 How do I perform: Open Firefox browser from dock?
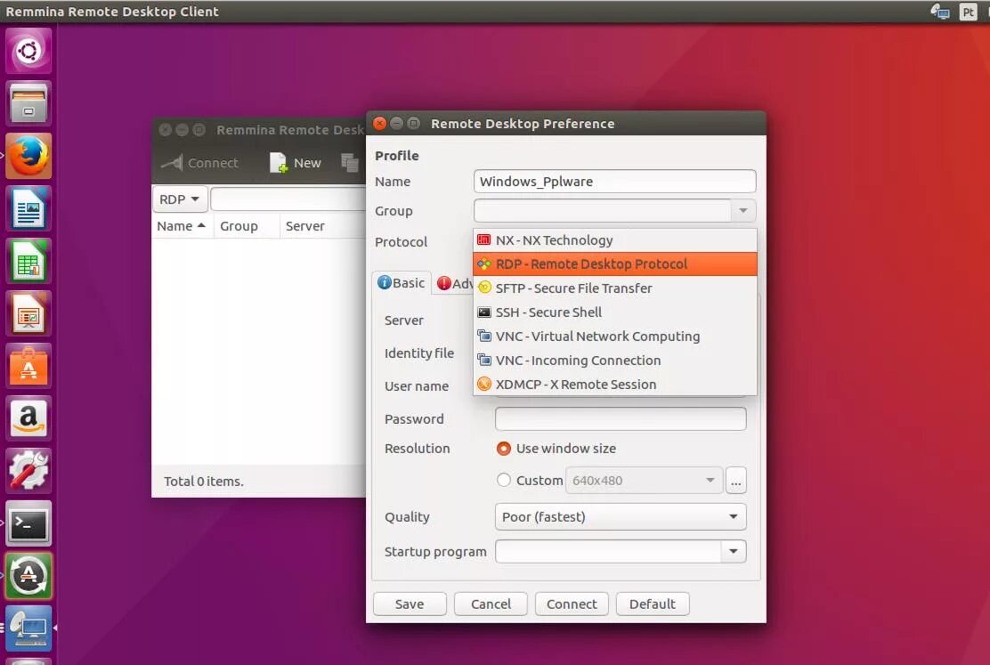pos(28,156)
